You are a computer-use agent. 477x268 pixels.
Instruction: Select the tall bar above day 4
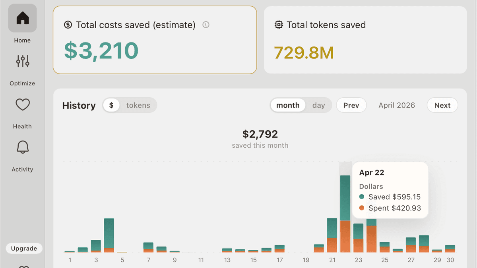pos(109,235)
